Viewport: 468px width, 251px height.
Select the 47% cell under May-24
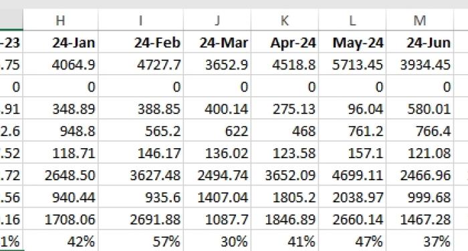tap(352, 240)
